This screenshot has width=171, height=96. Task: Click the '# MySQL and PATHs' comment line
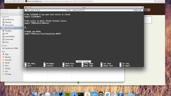(33, 31)
